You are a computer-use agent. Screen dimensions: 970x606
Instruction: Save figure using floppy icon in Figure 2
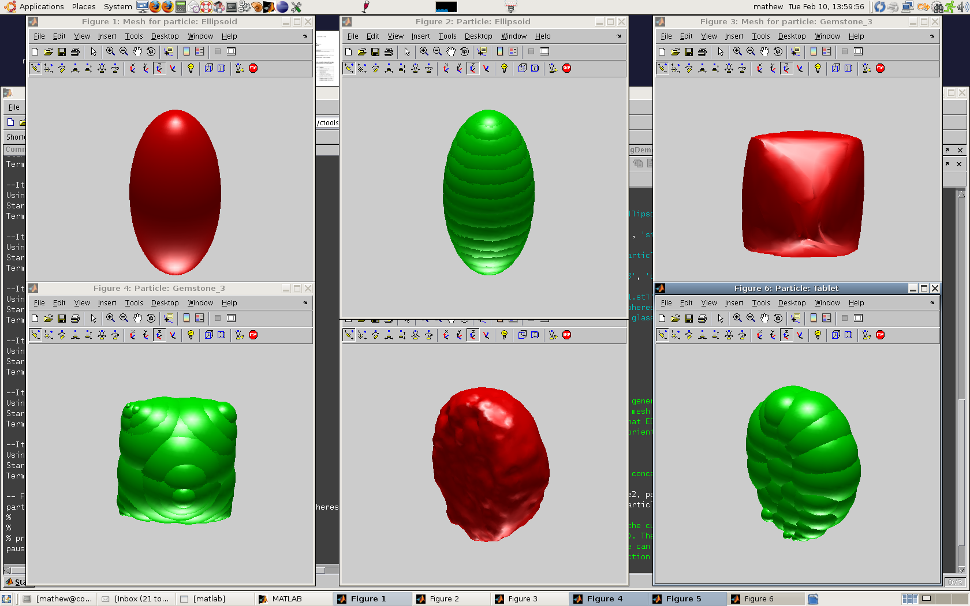(375, 51)
